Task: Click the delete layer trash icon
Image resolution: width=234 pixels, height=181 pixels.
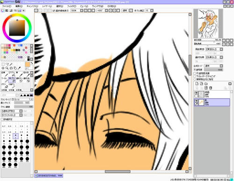Action: point(211,88)
